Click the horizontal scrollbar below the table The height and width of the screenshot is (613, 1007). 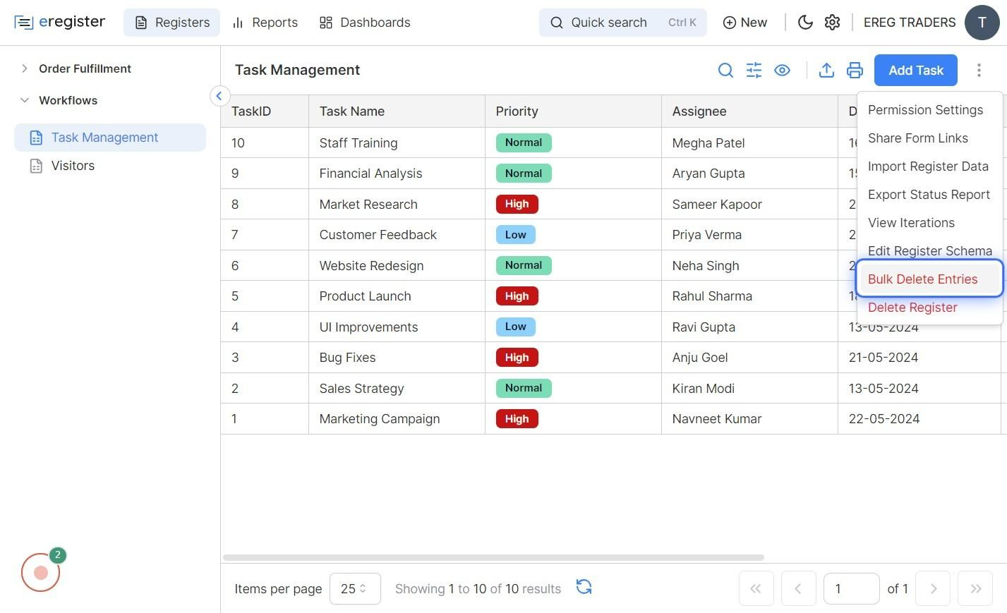click(x=493, y=557)
